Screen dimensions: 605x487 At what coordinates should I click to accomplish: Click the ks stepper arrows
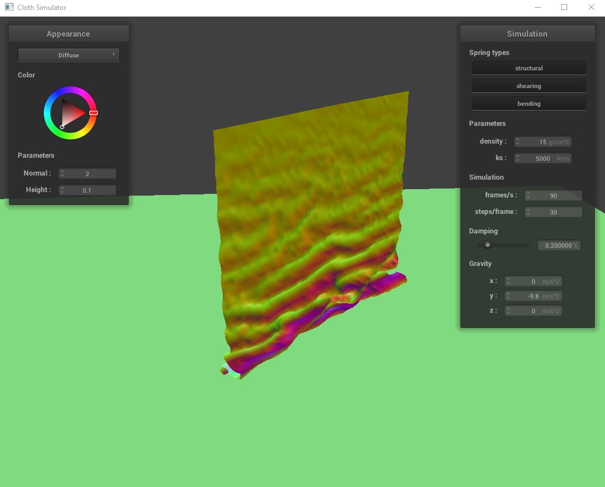pos(518,158)
